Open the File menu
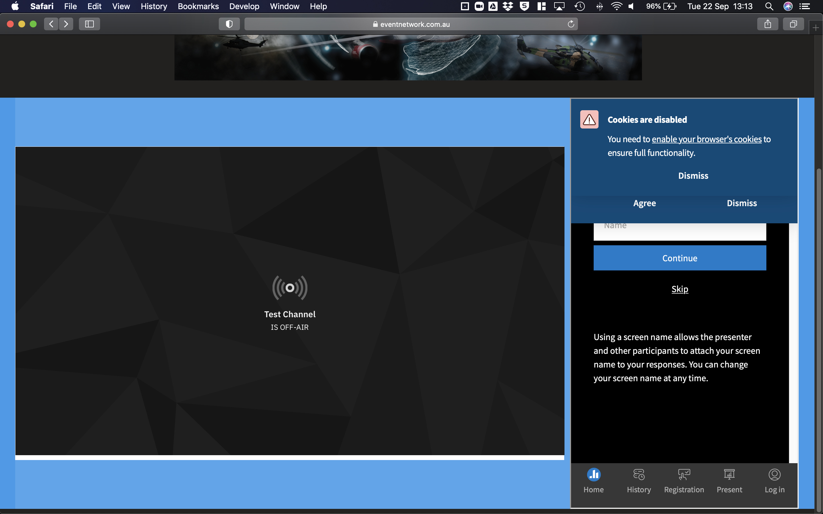 pyautogui.click(x=70, y=6)
